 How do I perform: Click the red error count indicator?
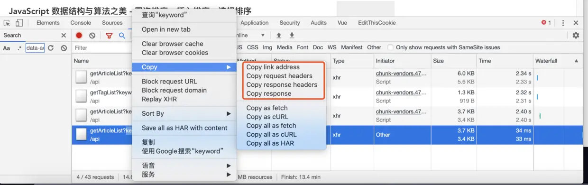pyautogui.click(x=546, y=23)
